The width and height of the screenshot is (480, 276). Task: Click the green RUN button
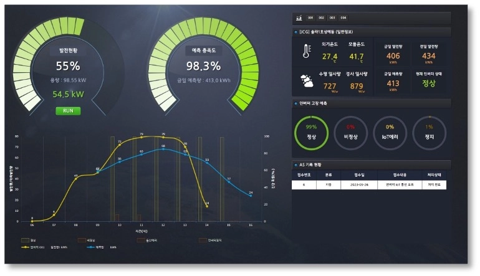point(69,111)
